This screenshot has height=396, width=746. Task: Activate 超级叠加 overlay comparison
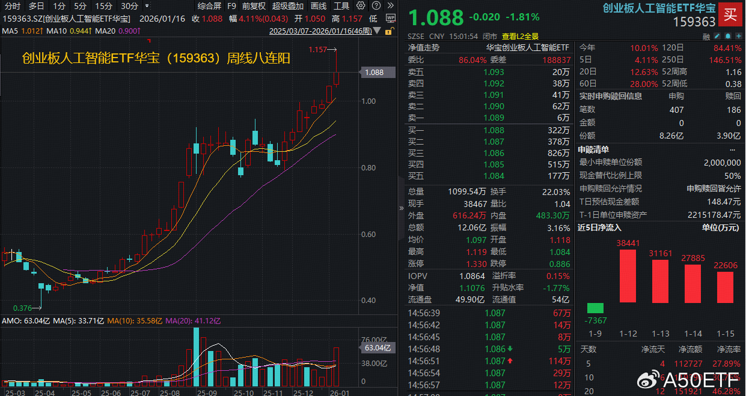pyautogui.click(x=287, y=6)
